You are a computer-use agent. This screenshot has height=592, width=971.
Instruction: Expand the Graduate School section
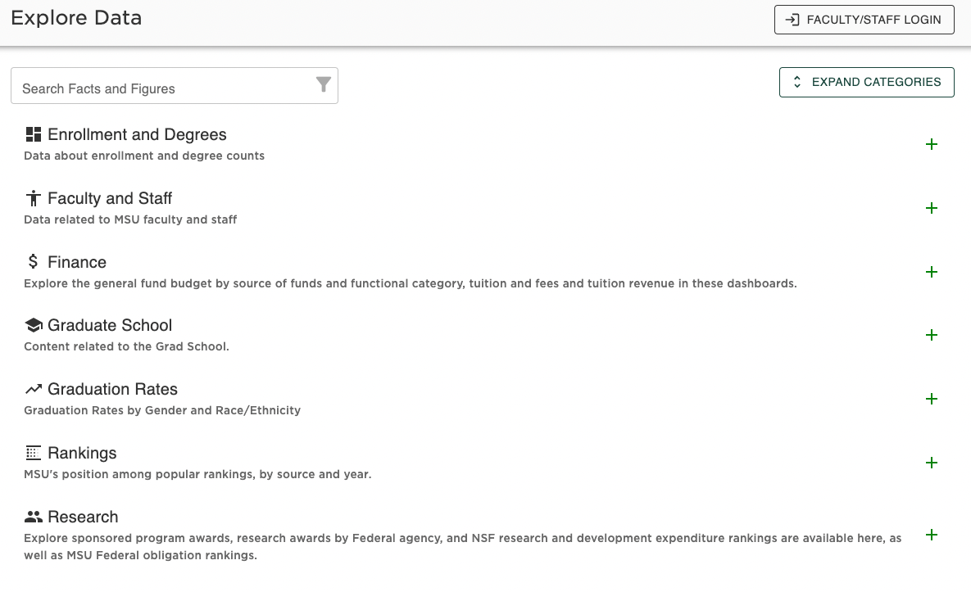coord(932,335)
